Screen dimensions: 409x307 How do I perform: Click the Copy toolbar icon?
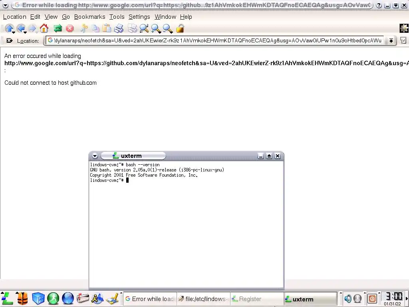95,28
